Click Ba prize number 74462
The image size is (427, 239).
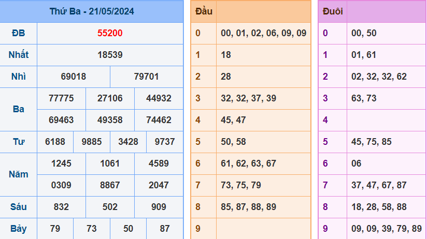tap(159, 120)
